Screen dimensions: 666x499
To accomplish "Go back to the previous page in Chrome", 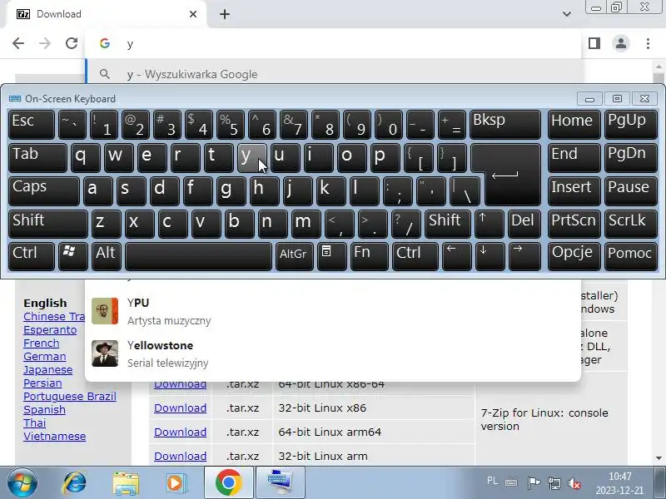I will click(18, 43).
